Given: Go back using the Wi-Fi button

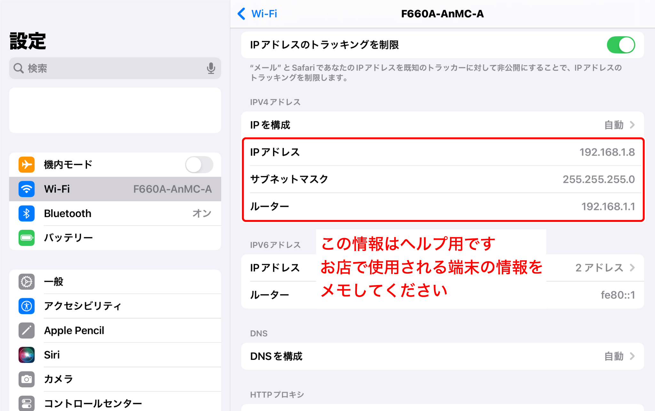Looking at the screenshot, I should (258, 14).
